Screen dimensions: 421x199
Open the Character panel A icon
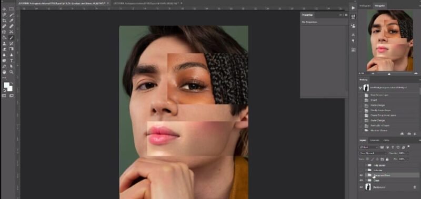[353, 35]
